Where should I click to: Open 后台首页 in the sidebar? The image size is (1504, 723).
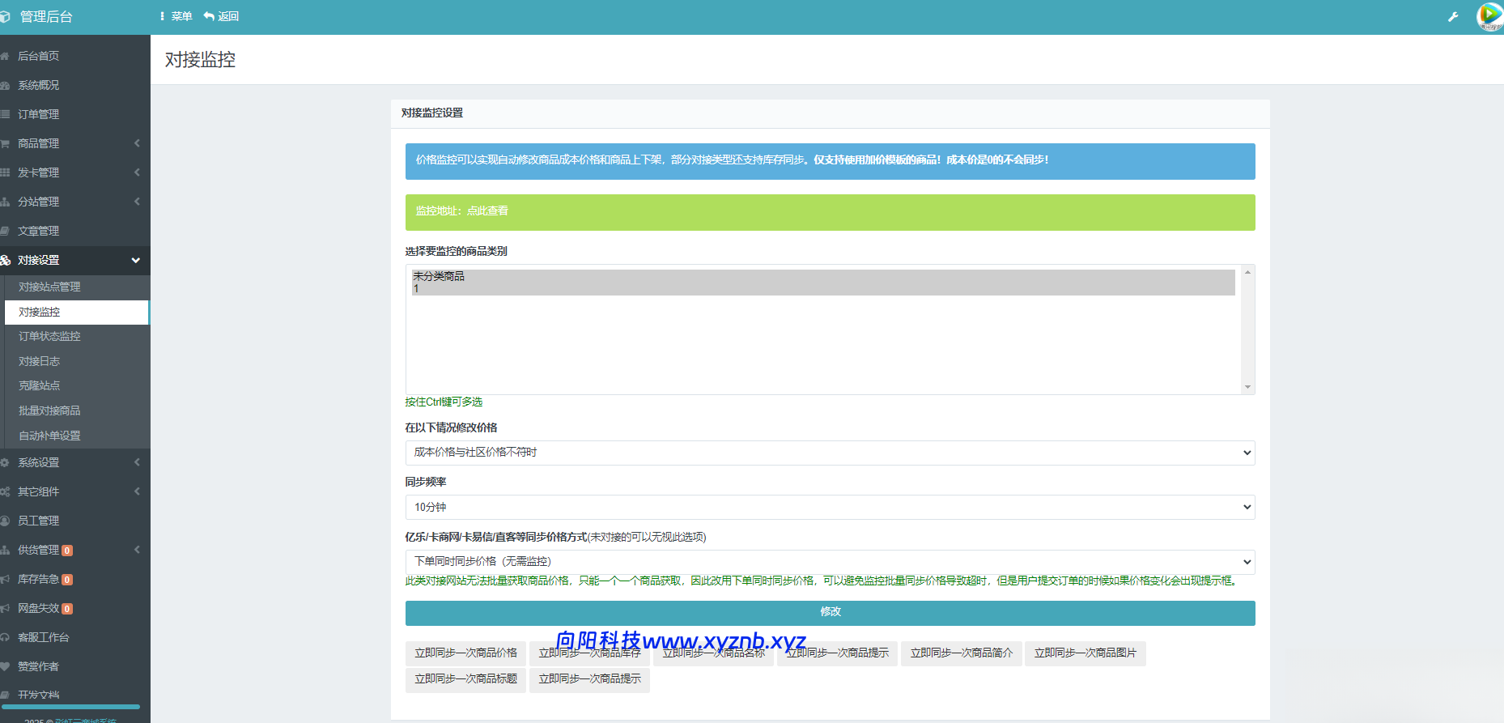click(74, 56)
